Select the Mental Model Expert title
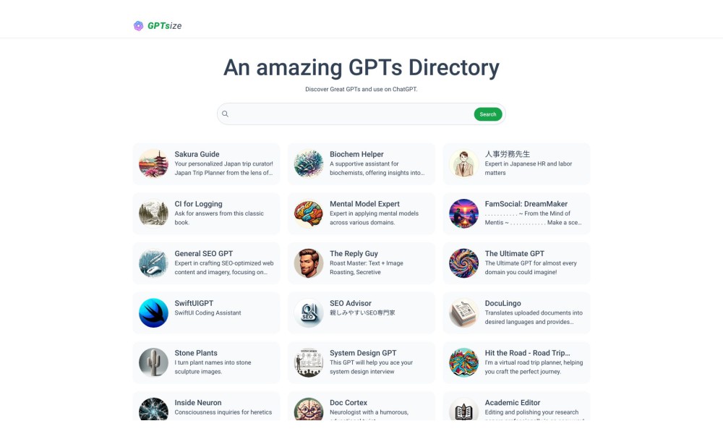 364,204
